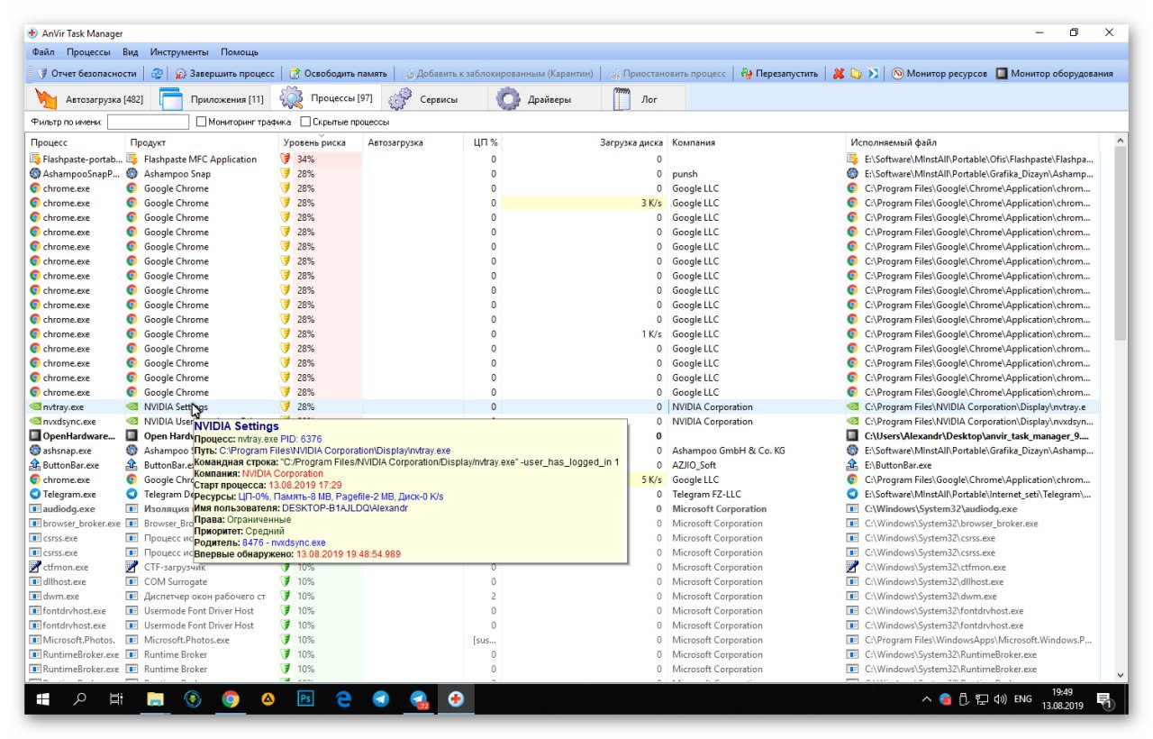Click Завершить процесс to kill process

pos(224,74)
